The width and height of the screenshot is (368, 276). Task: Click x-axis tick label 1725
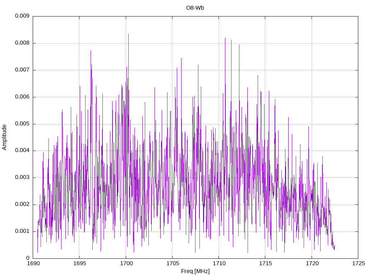click(x=358, y=263)
